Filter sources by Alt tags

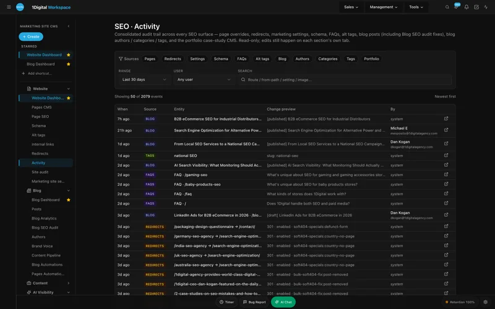262,59
